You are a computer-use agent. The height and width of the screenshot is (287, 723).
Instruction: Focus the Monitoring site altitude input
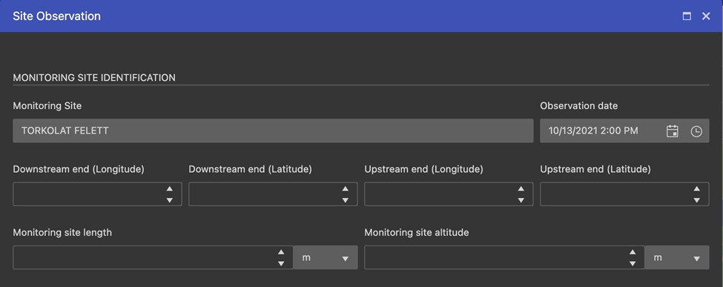pyautogui.click(x=495, y=257)
